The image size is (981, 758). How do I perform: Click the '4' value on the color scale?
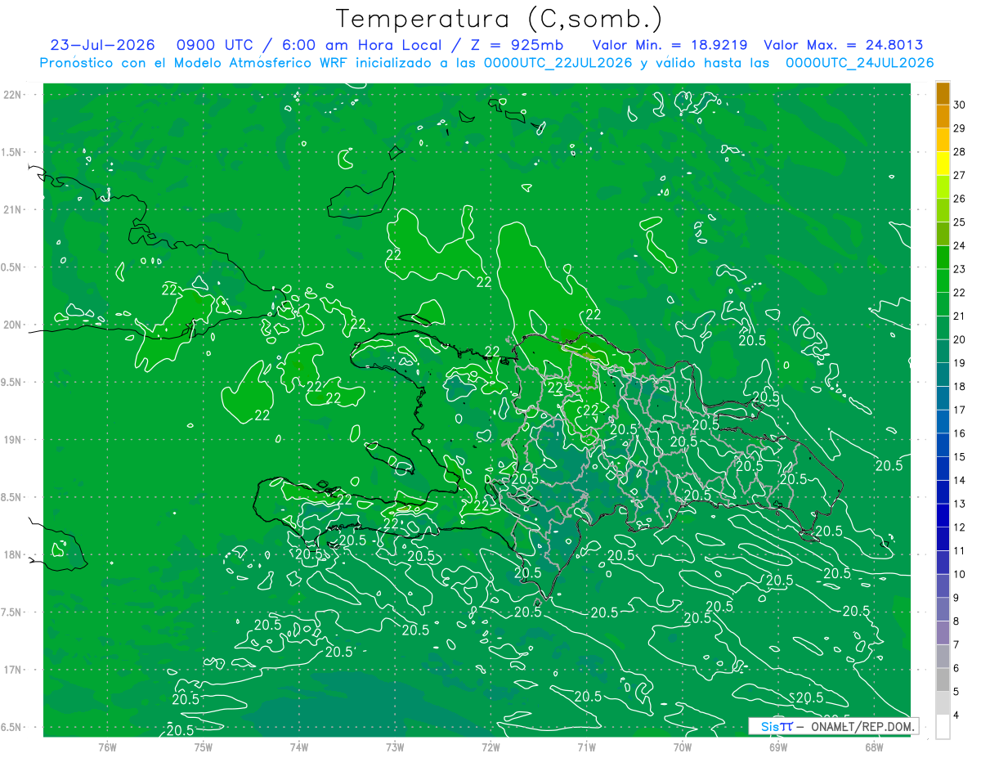click(956, 715)
